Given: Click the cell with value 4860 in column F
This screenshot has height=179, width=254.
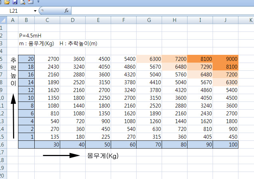Looking at the screenshot, I should click(123, 67).
